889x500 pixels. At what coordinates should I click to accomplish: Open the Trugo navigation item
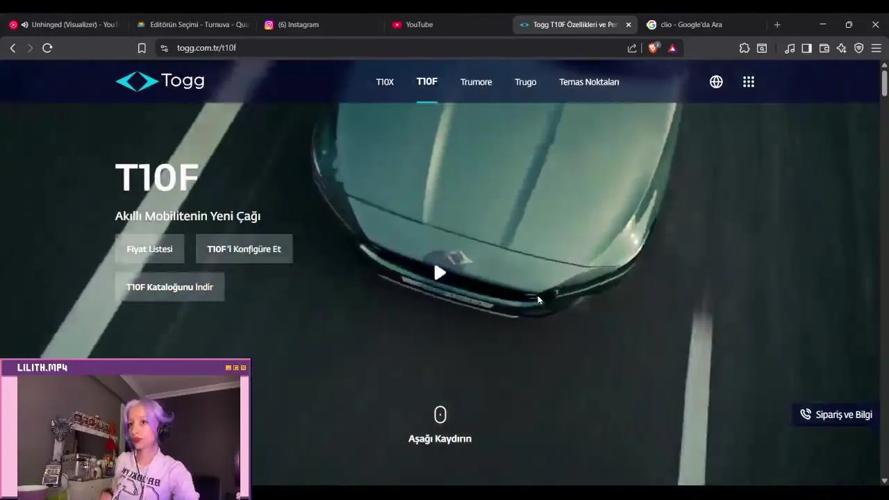click(525, 82)
